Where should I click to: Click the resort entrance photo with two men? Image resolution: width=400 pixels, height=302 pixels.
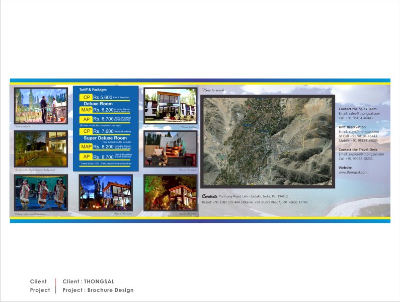[41, 106]
